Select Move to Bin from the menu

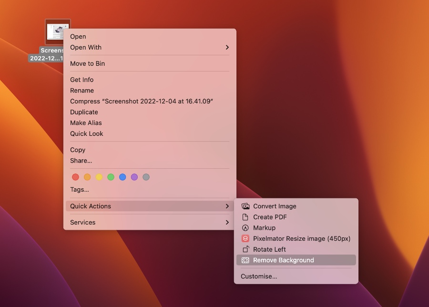tap(86, 63)
